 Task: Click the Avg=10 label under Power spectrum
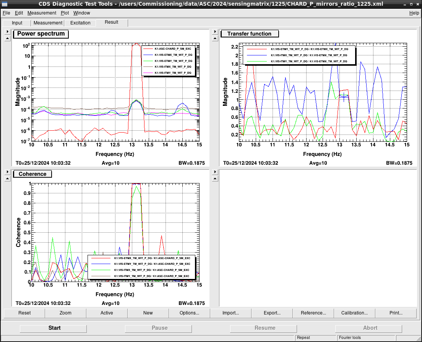(x=110, y=163)
